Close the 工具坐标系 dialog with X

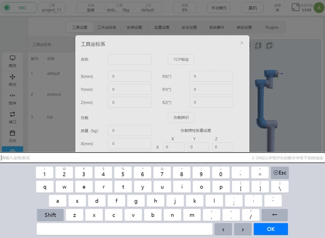(x=242, y=43)
